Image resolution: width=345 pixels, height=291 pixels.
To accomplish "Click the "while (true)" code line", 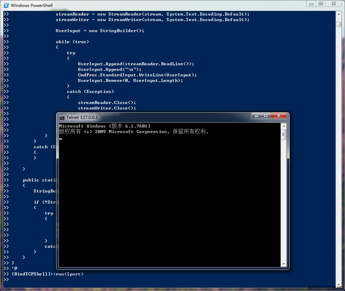I will click(72, 42).
